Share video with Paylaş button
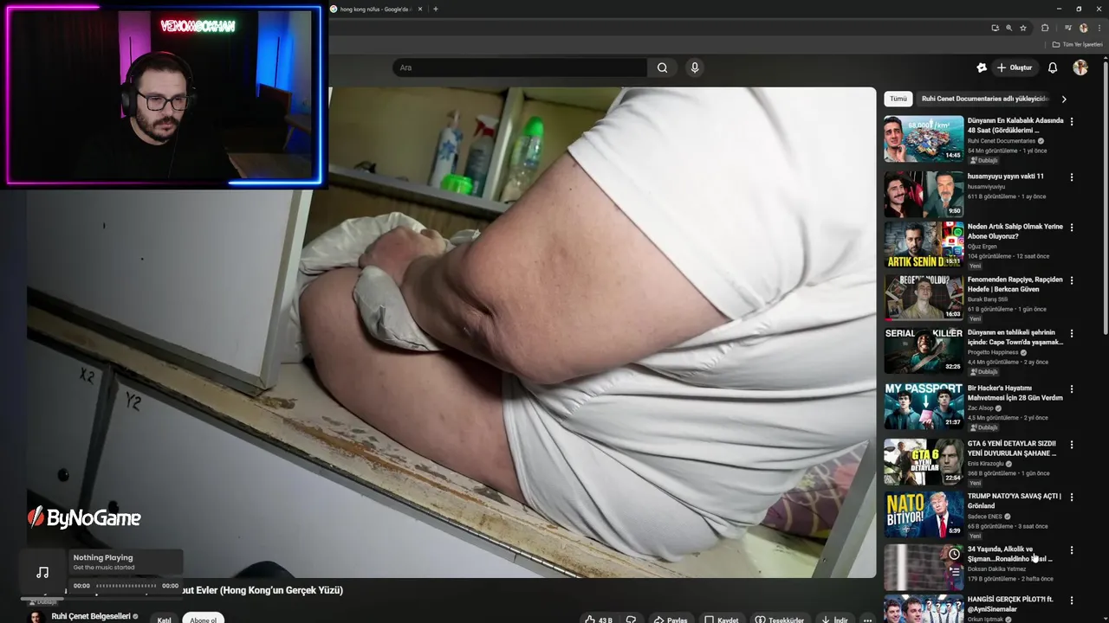This screenshot has width=1109, height=623. click(671, 620)
